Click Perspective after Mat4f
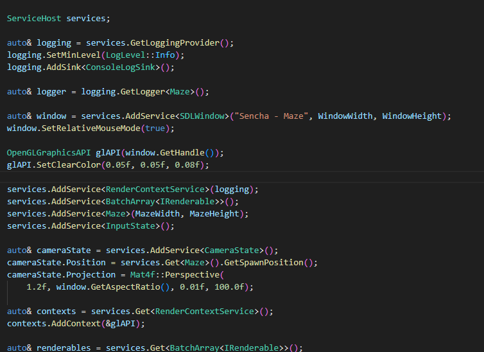The width and height of the screenshot is (484, 352). pos(192,275)
